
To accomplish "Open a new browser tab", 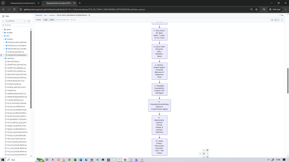I will point(80,3).
